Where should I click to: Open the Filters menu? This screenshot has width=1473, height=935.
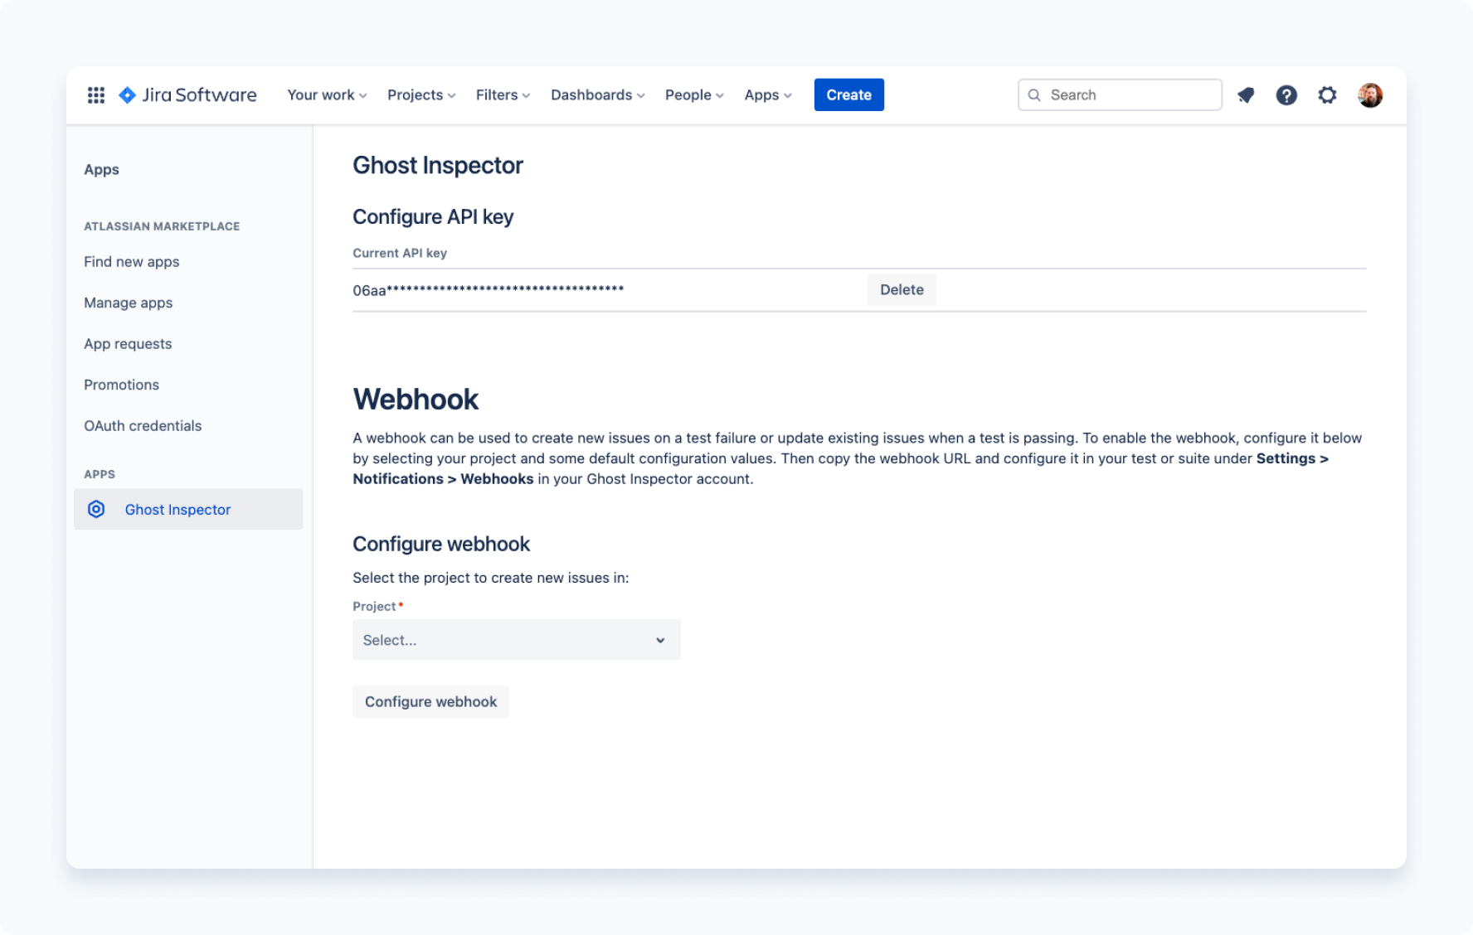click(501, 94)
